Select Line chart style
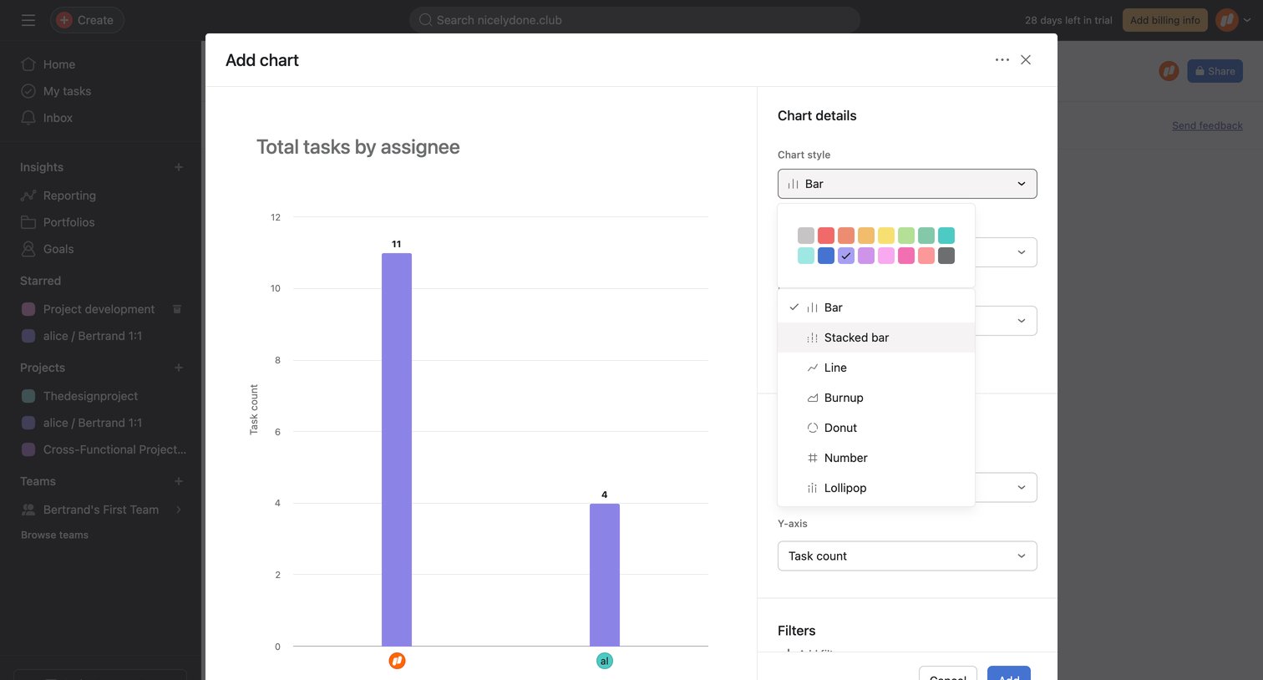Screen dimensions: 1263x680 876,368
